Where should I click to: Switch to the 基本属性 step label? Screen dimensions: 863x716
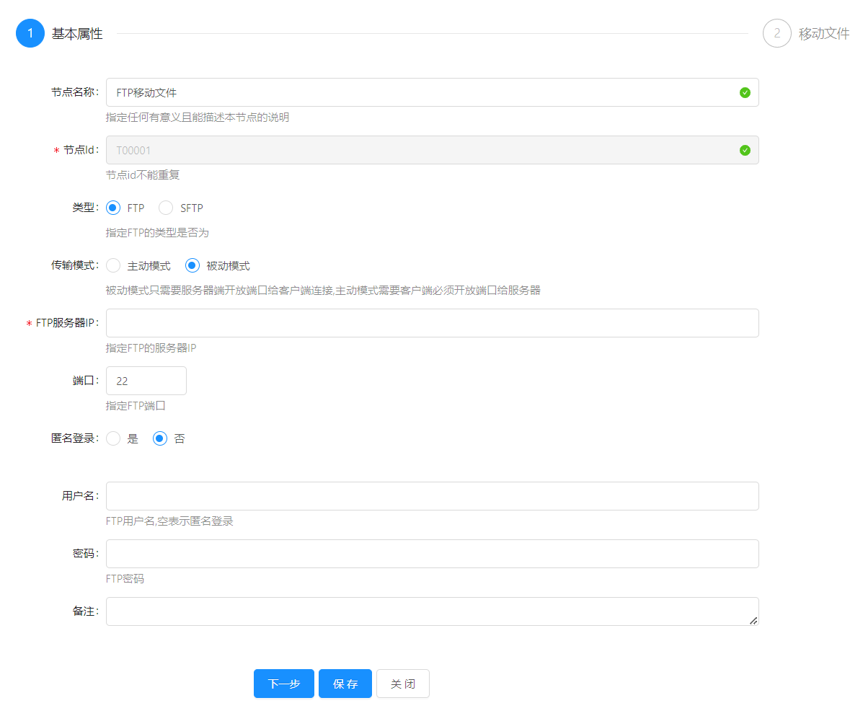coord(77,33)
